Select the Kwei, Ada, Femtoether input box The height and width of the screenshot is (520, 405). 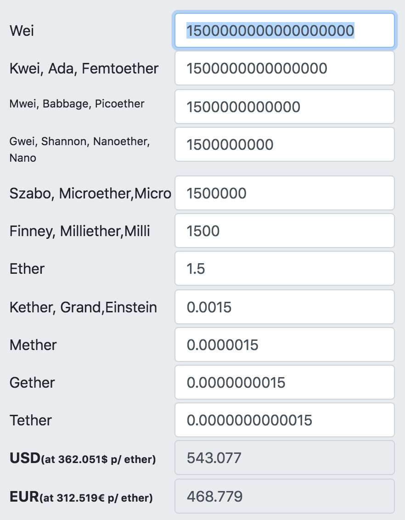pyautogui.click(x=284, y=68)
